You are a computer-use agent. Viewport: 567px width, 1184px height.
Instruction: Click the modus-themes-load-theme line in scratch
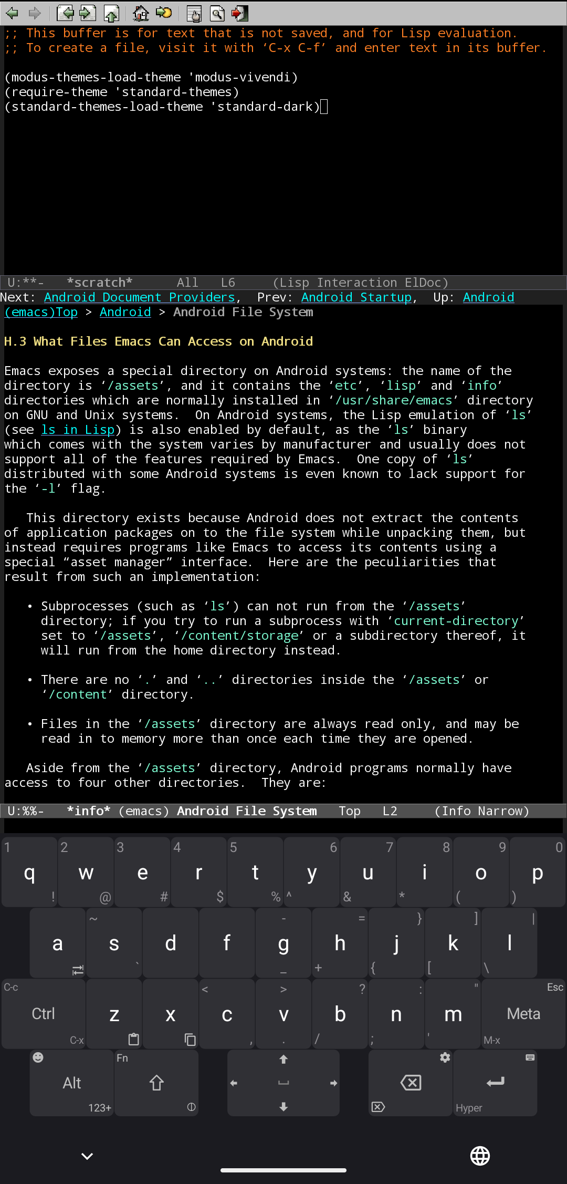tap(151, 77)
